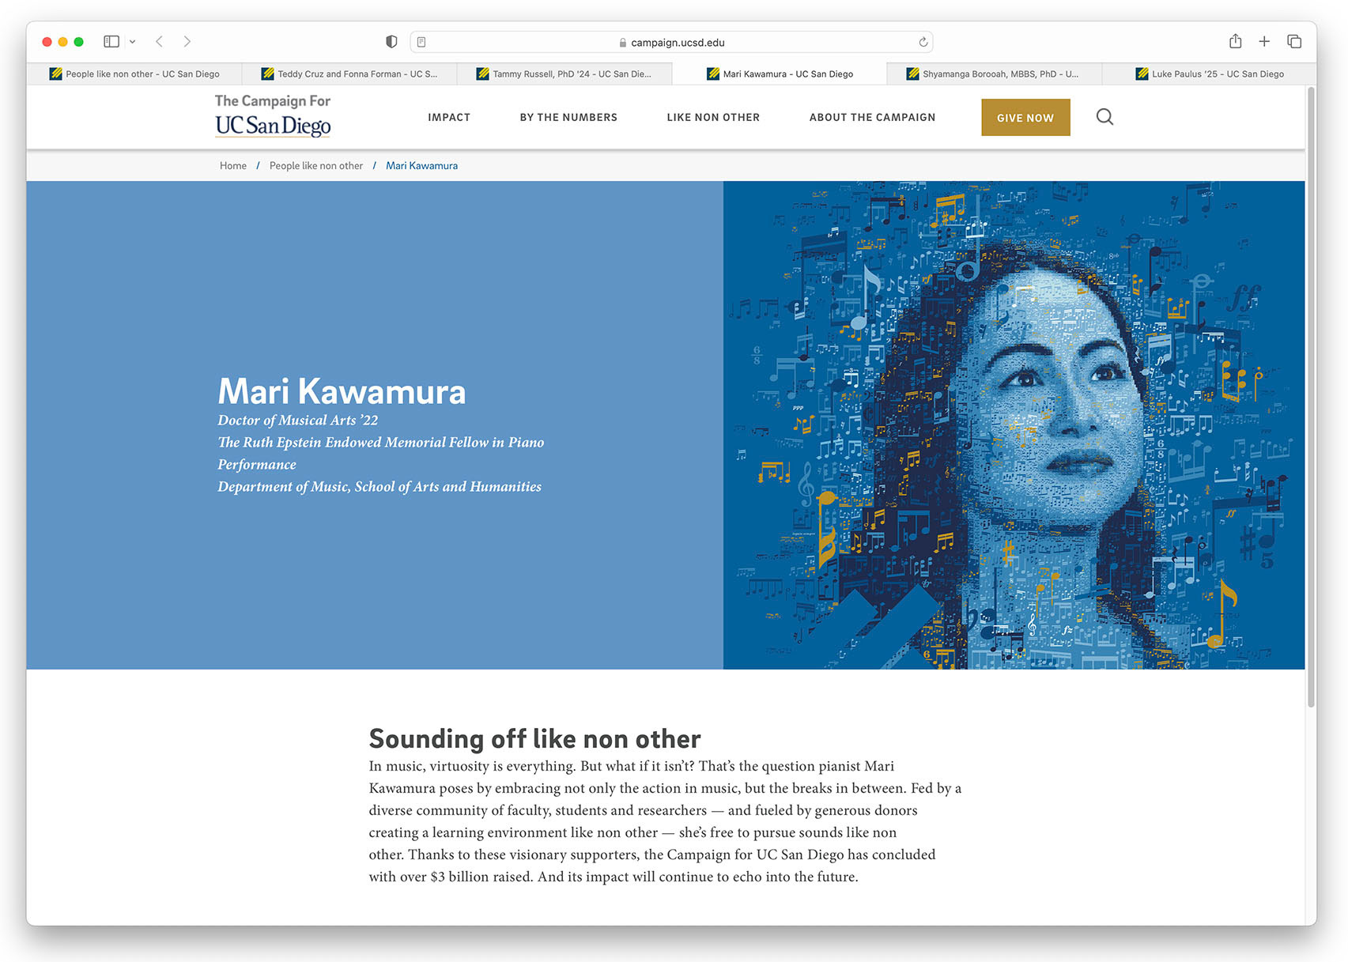Open People like non other breadcrumb
This screenshot has height=962, width=1348.
tap(316, 165)
